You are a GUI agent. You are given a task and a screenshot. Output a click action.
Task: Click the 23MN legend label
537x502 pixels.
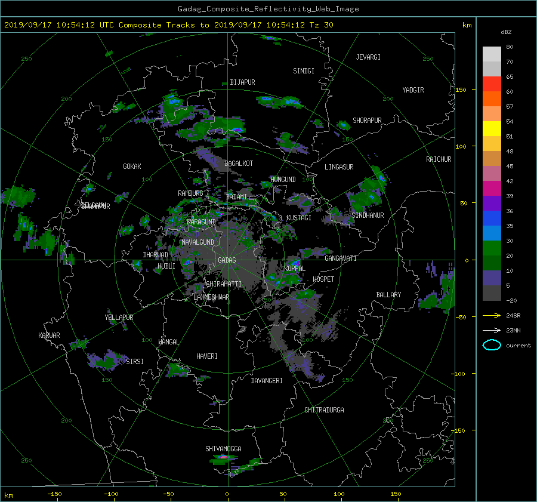click(513, 330)
